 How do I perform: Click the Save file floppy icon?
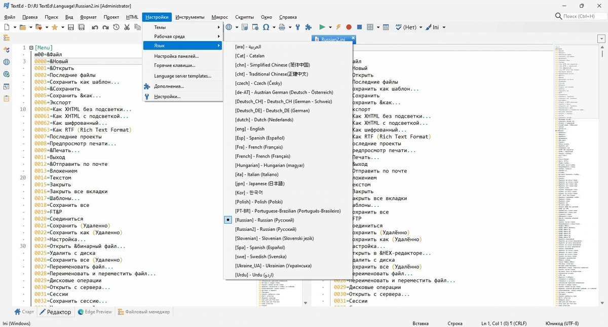pos(70,27)
